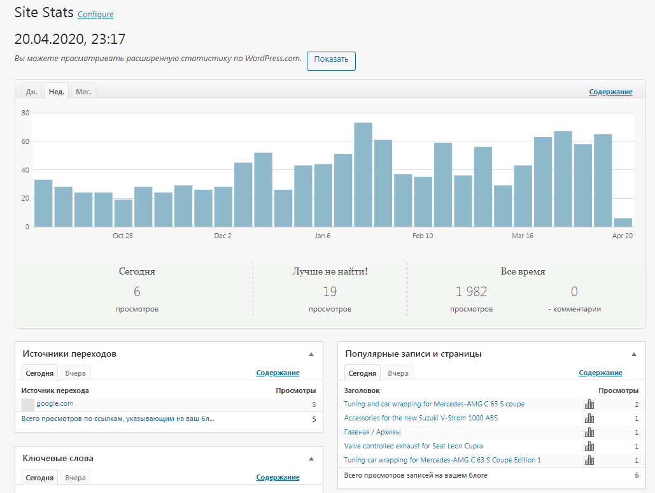This screenshot has height=493, width=655.
Task: Collapse the Популярные записи и страницы panel
Action: coord(634,354)
